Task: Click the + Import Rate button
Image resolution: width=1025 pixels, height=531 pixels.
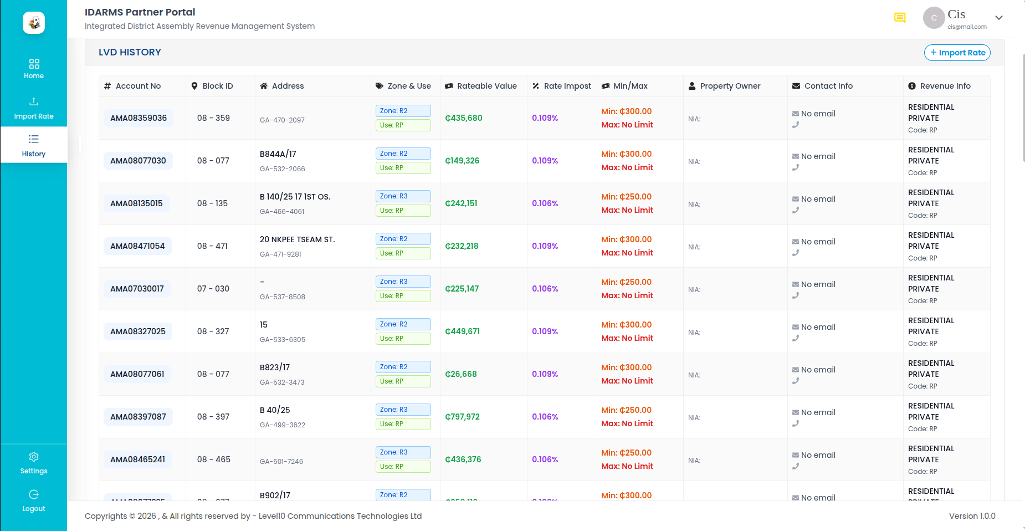Action: pyautogui.click(x=957, y=53)
